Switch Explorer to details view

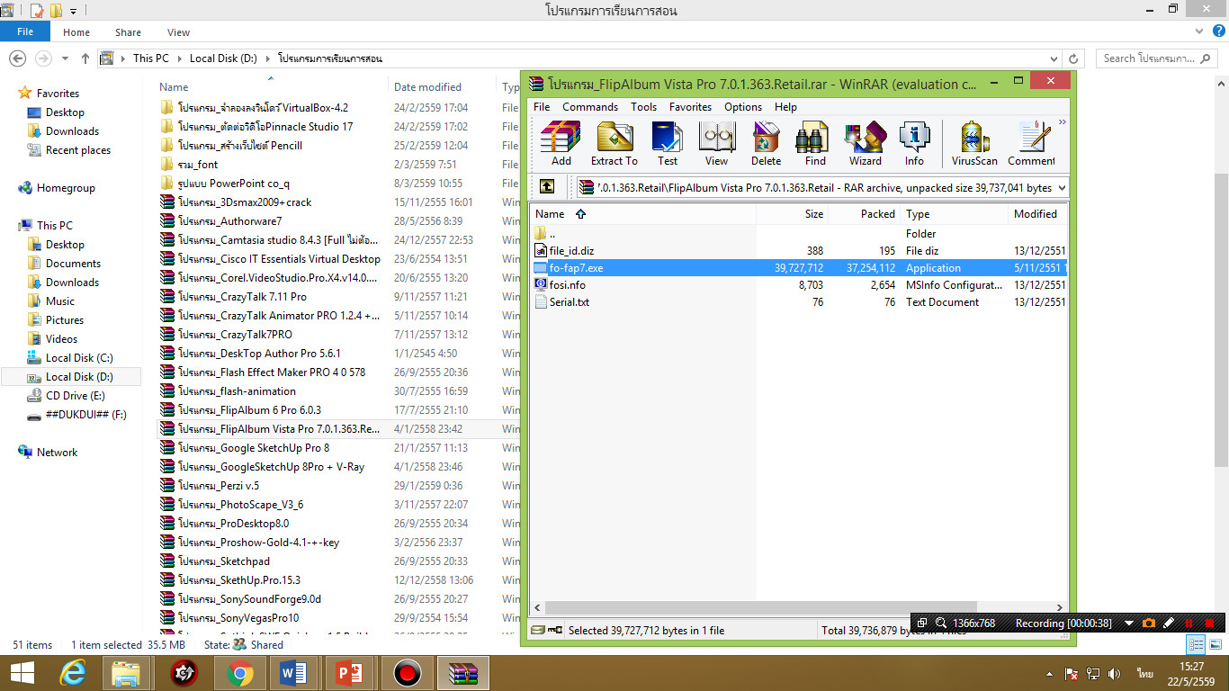[1197, 644]
